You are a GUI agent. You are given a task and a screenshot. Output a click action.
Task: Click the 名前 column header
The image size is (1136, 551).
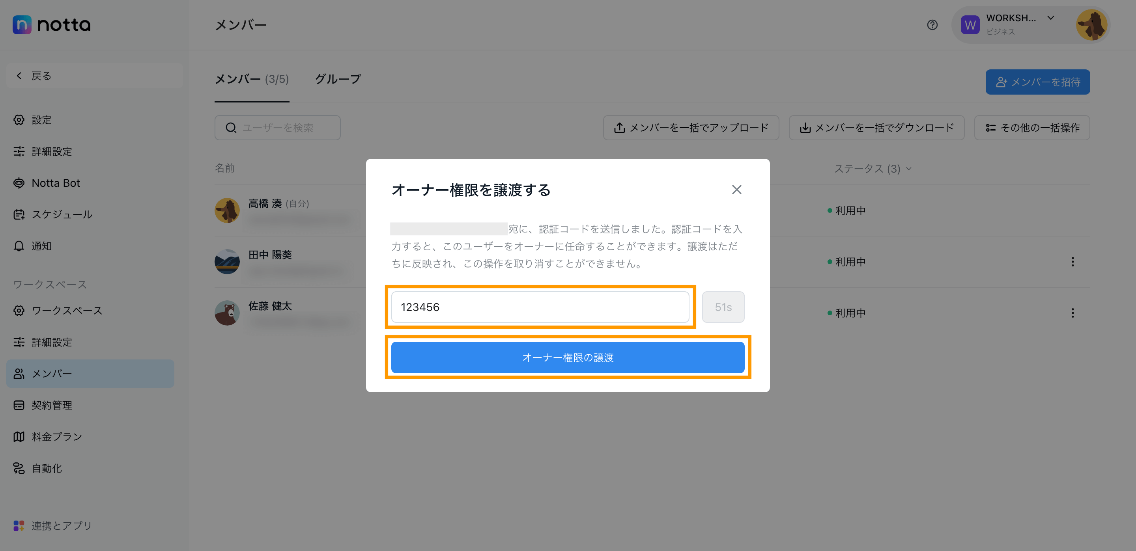[x=225, y=168]
